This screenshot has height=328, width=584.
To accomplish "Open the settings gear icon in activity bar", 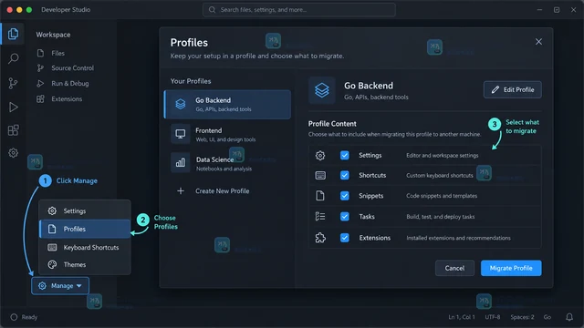I will click(13, 153).
